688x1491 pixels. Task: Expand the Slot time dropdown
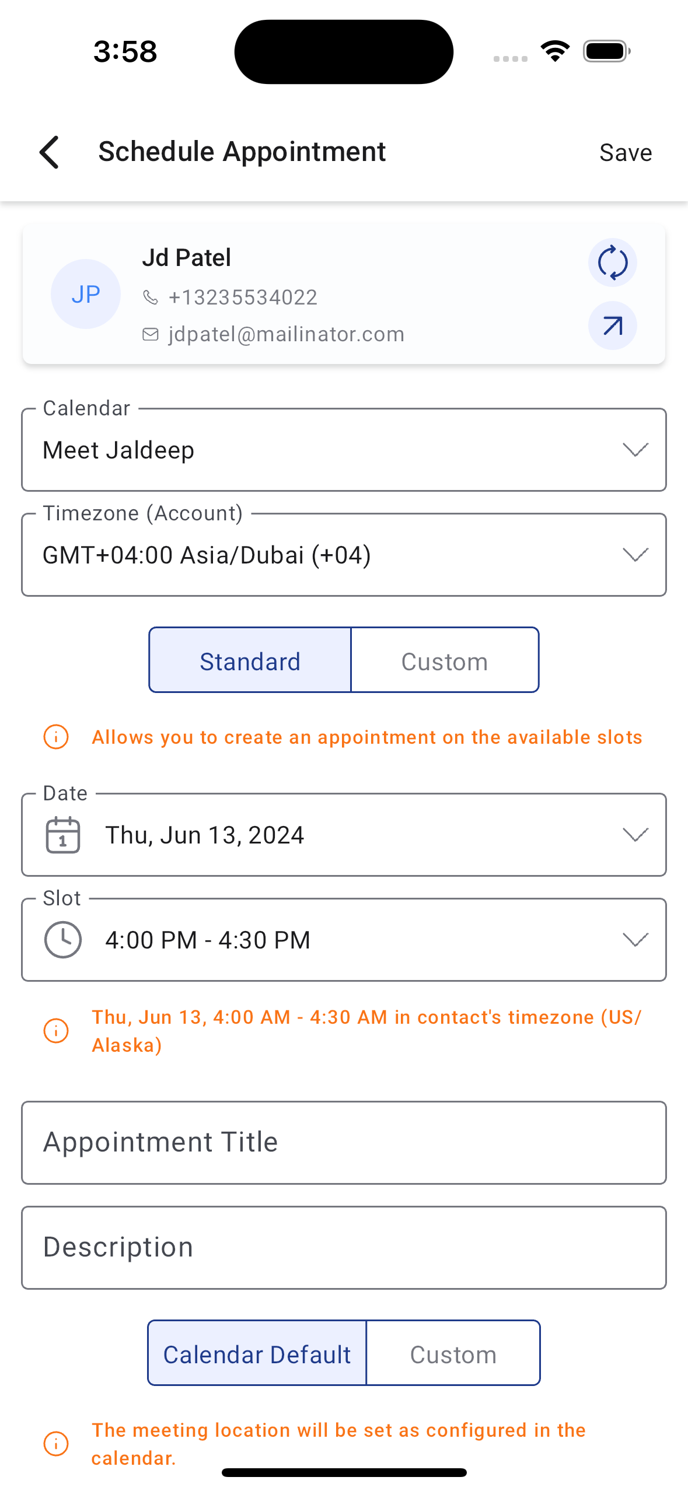click(x=344, y=940)
